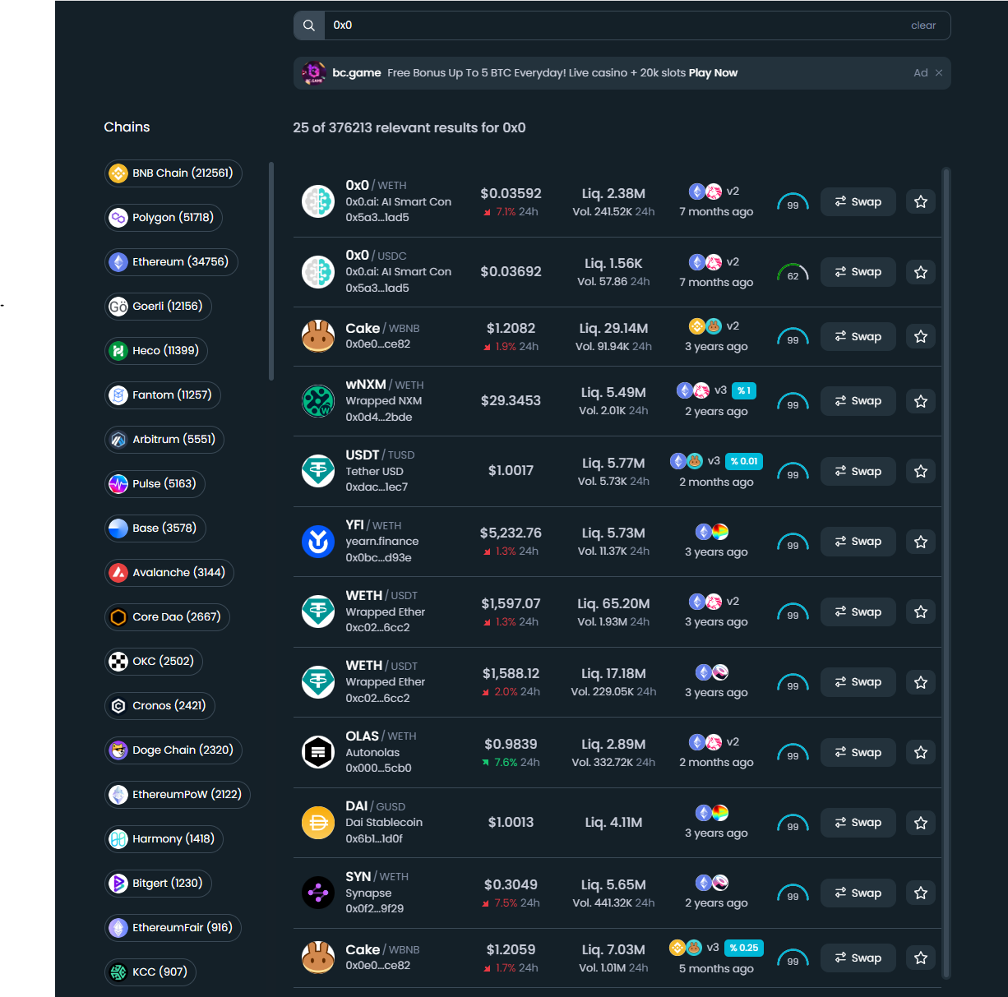Open the YFI yearn.finance logo
Viewport: 1008px width, 997px height.
point(318,542)
